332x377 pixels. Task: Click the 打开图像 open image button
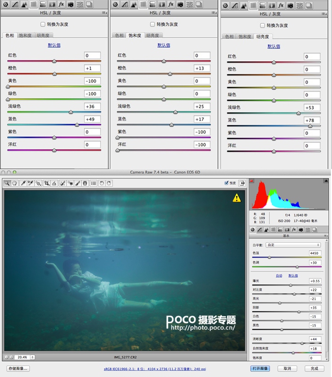tap(260, 369)
